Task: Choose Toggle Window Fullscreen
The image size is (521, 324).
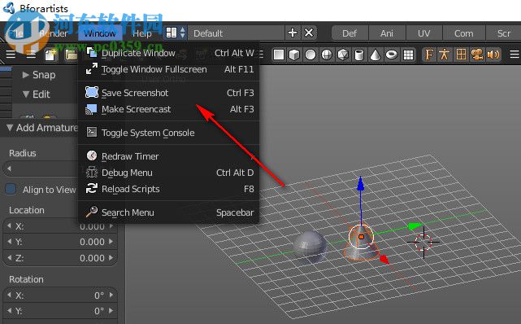Action: (169, 69)
